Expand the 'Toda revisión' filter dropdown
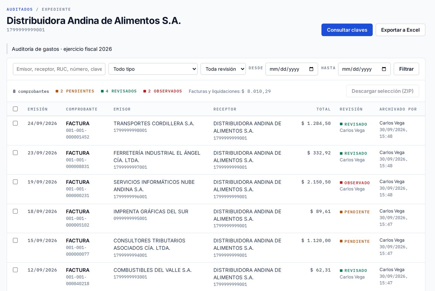 [x=223, y=69]
